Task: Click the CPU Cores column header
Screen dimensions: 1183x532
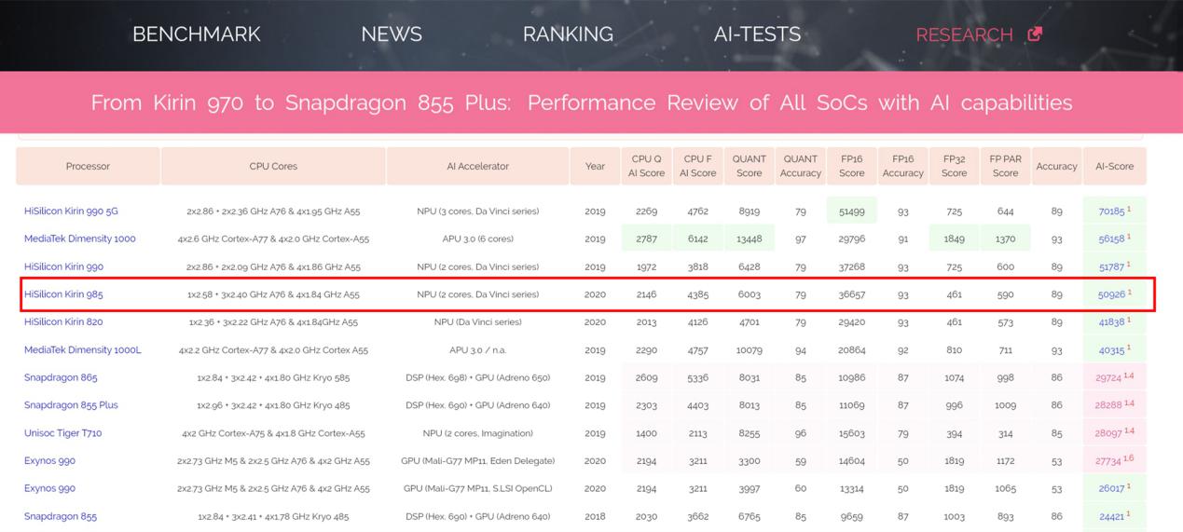Action: [273, 166]
